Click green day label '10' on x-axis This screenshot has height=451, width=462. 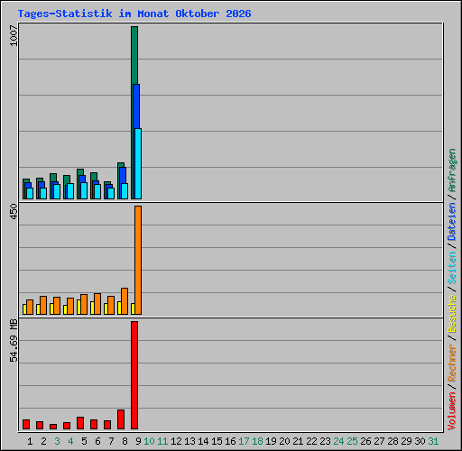(149, 441)
